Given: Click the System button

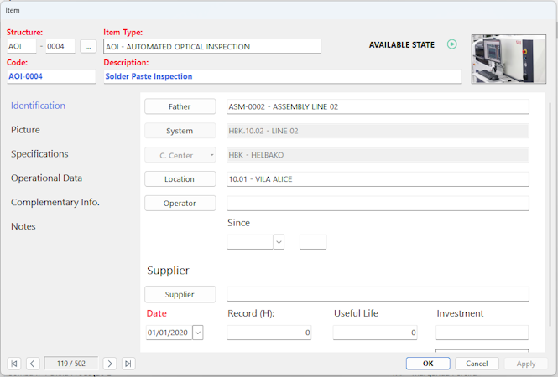Looking at the screenshot, I should 180,131.
